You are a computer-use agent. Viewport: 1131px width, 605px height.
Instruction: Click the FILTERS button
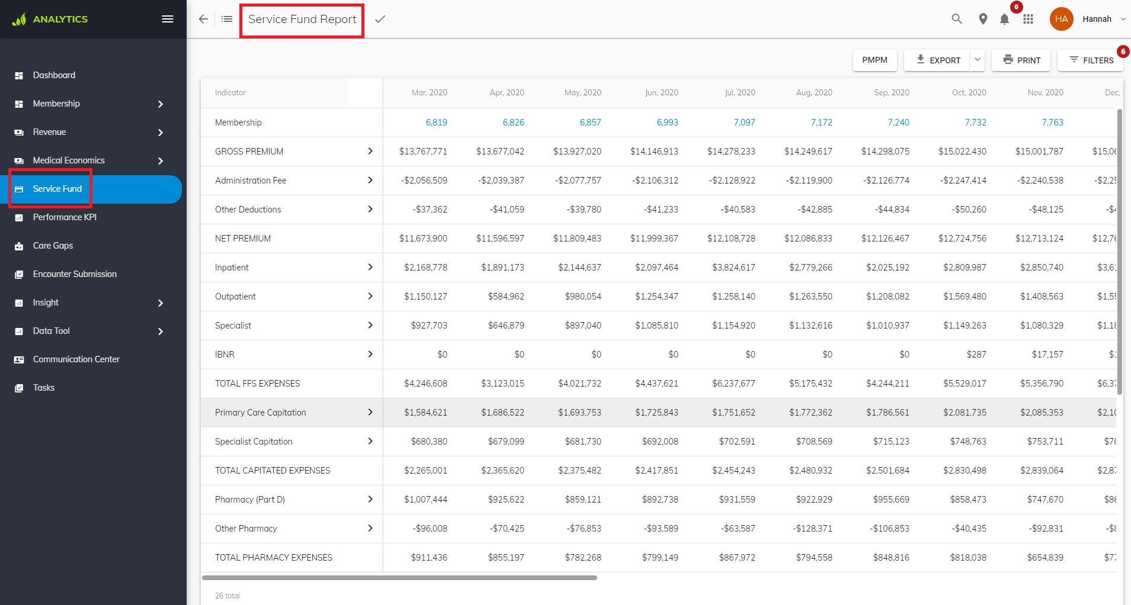pyautogui.click(x=1091, y=60)
